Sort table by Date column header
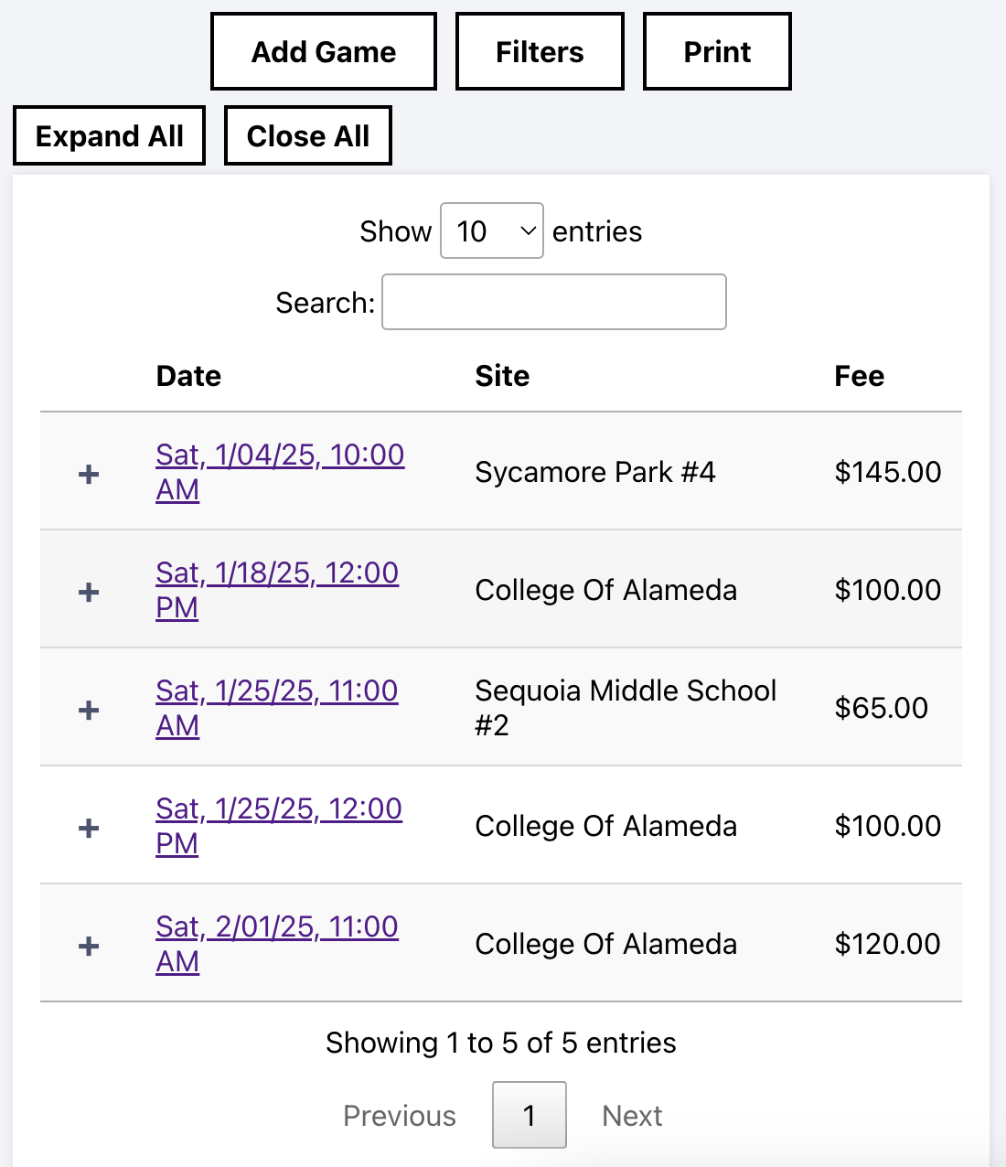This screenshot has height=1167, width=1006. coord(188,376)
